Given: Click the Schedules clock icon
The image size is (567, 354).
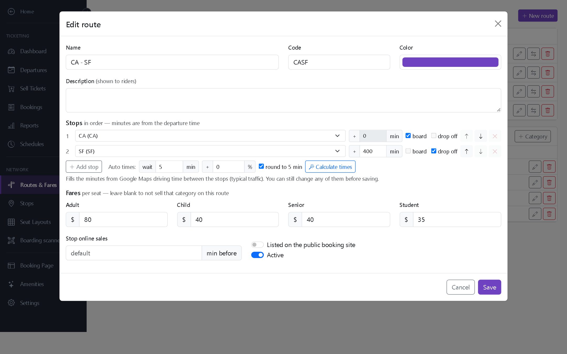Looking at the screenshot, I should (11, 144).
